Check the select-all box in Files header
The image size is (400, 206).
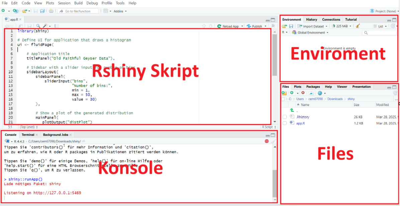[x=282, y=99]
